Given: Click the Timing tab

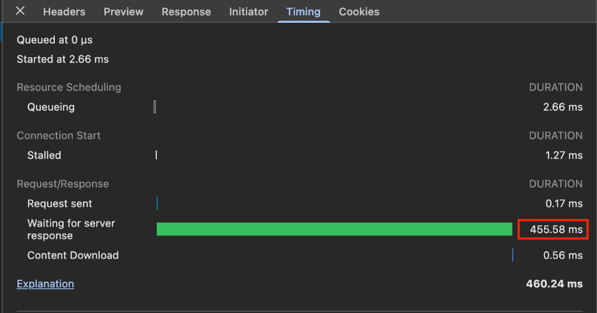Looking at the screenshot, I should point(303,12).
